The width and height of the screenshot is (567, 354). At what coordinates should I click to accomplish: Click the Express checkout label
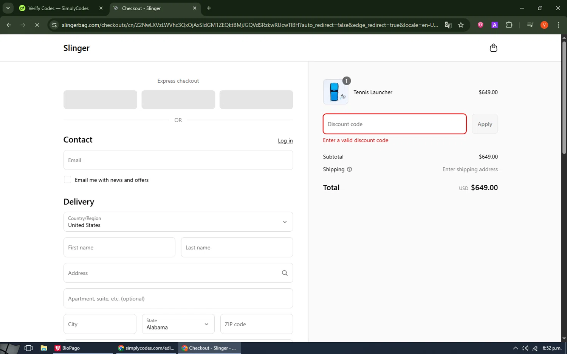tap(178, 81)
